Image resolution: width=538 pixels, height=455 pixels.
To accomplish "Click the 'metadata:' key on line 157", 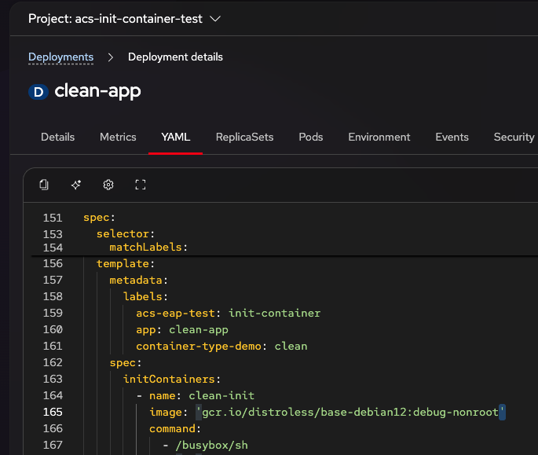I will click(138, 281).
